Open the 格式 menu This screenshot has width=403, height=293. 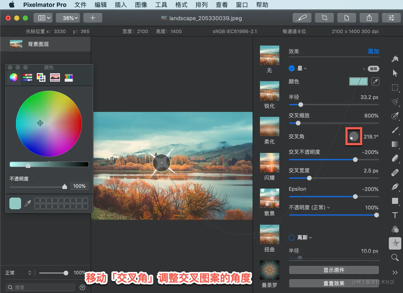coord(181,5)
